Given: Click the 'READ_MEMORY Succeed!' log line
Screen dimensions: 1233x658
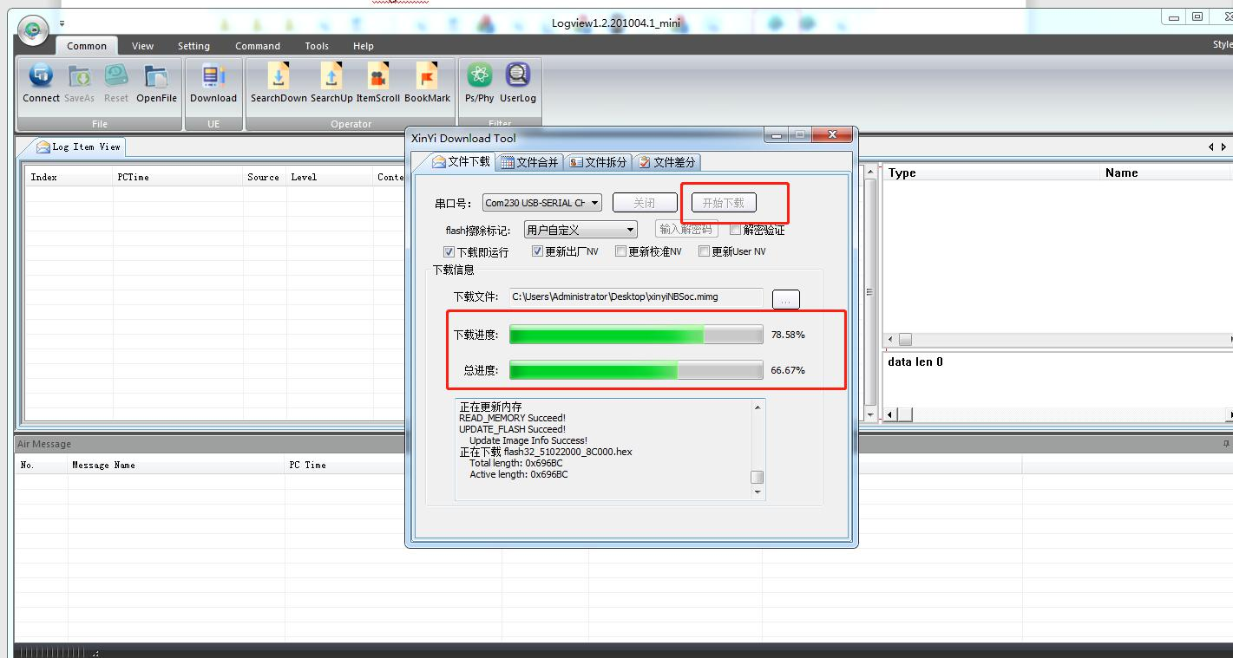Looking at the screenshot, I should pyautogui.click(x=512, y=418).
